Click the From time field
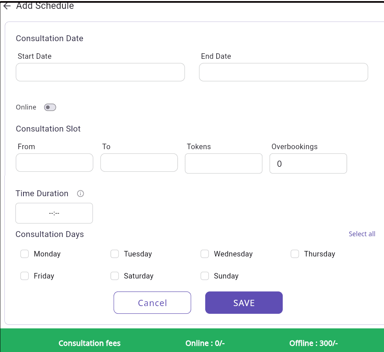Image resolution: width=384 pixels, height=352 pixels. [54, 162]
